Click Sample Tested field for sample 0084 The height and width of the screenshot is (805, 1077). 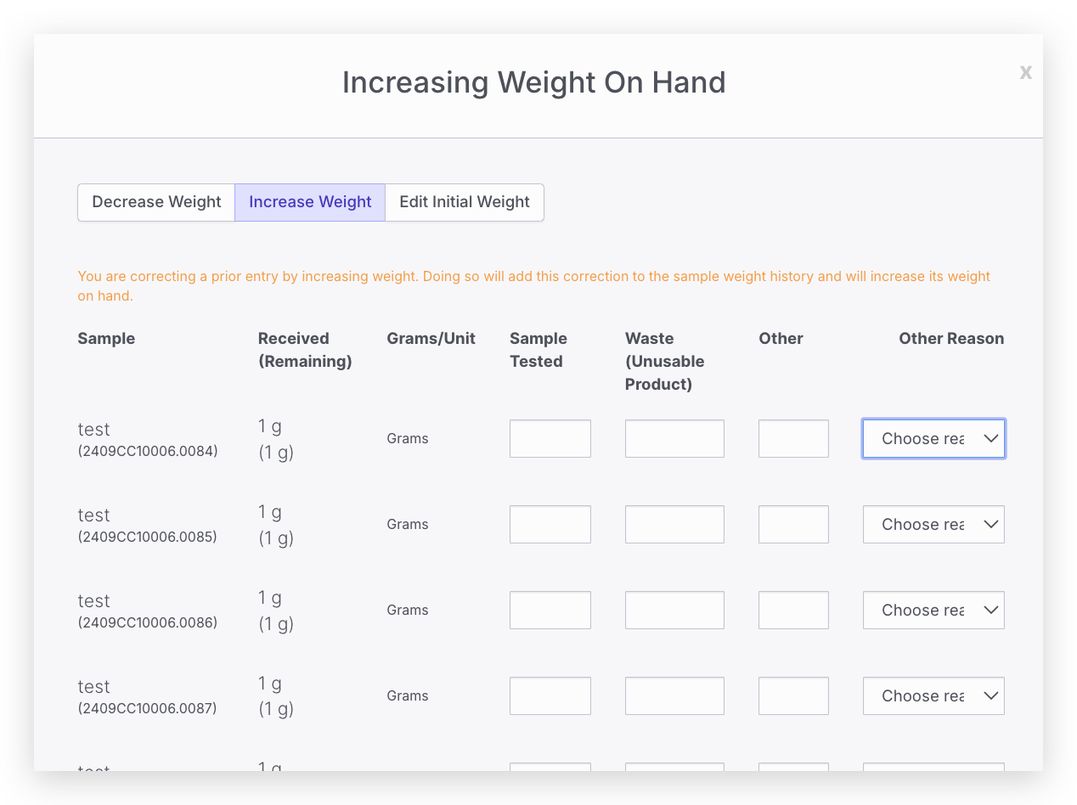click(550, 439)
